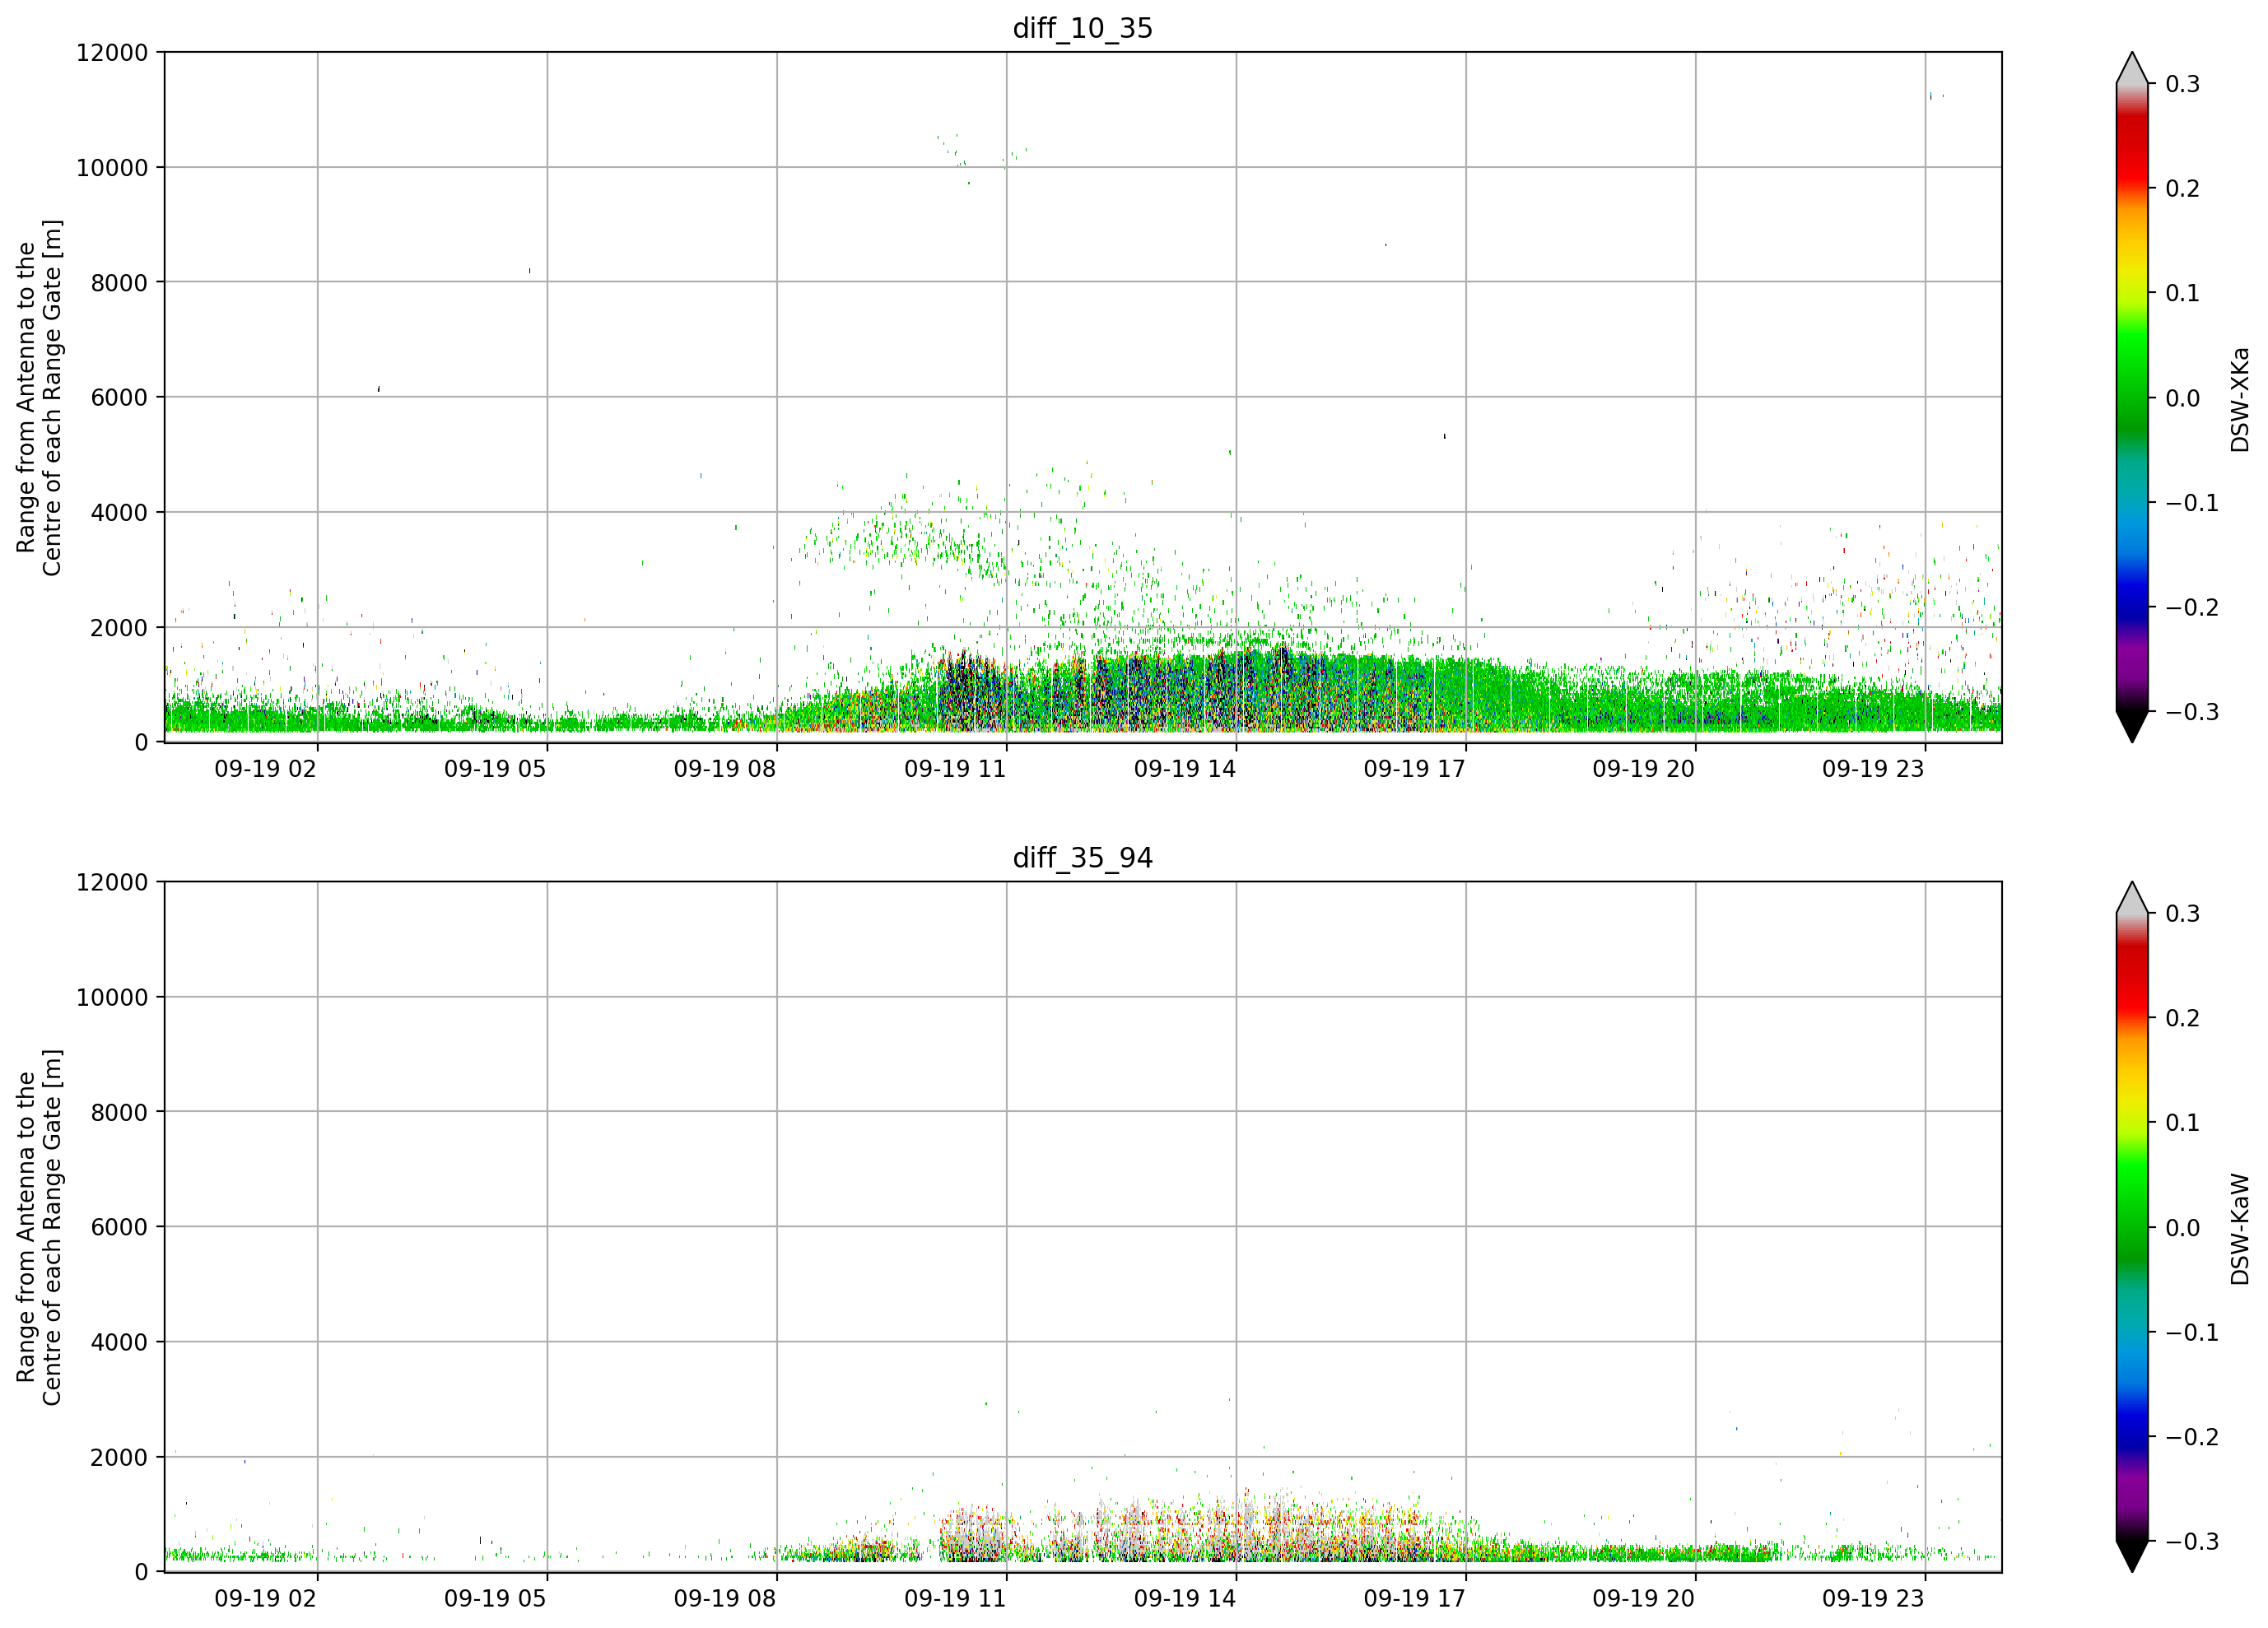Click the '09-19 08' tick in diff_10_35 plot
This screenshot has height=1628, width=2268.
click(x=725, y=769)
